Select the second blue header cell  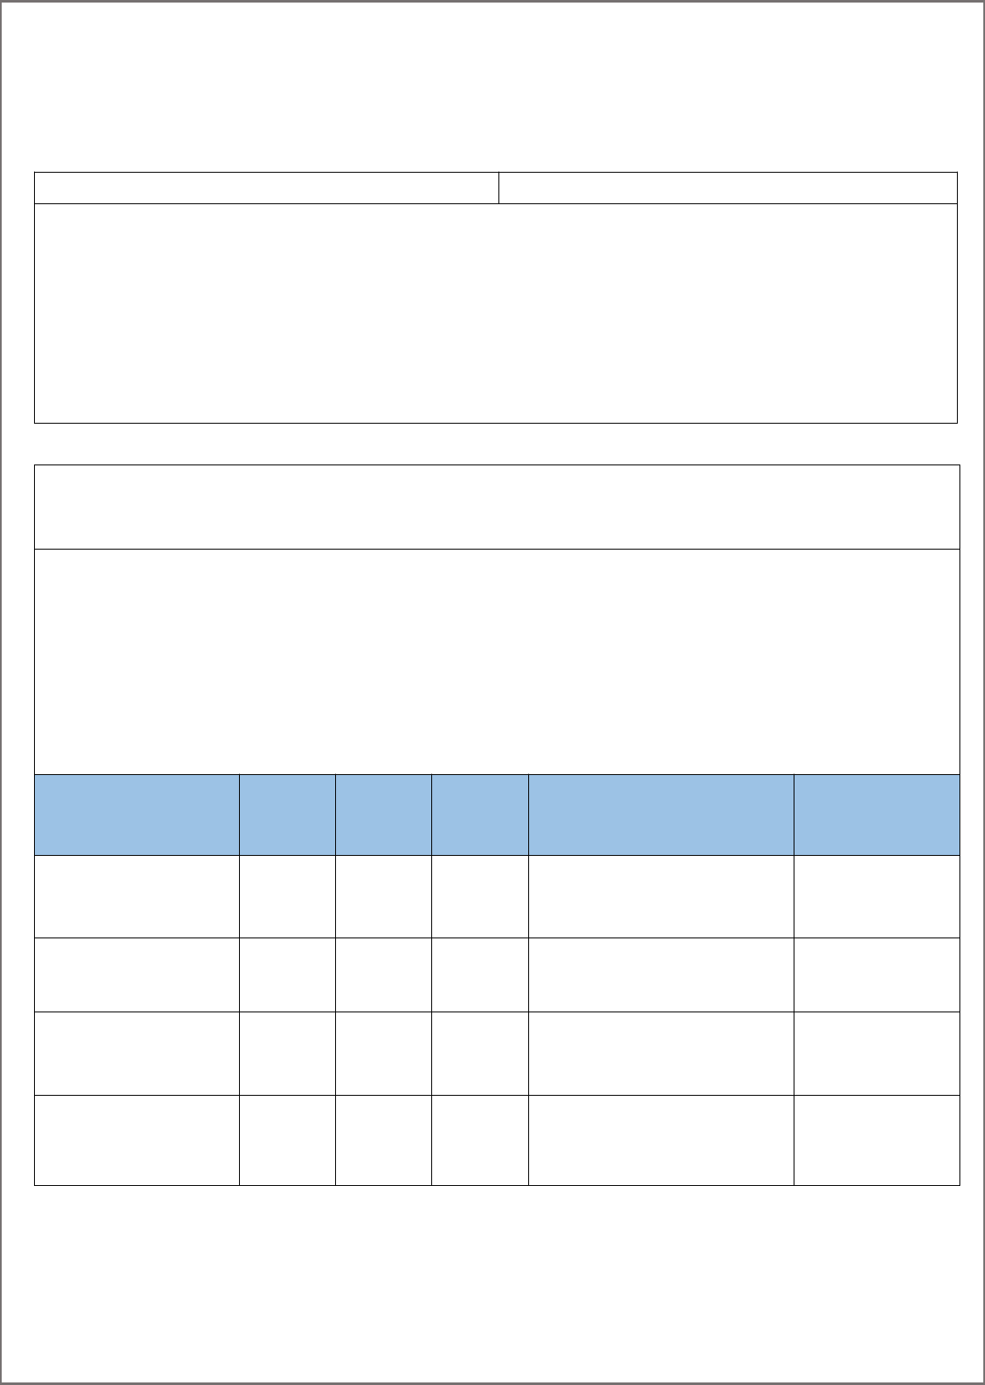point(288,814)
